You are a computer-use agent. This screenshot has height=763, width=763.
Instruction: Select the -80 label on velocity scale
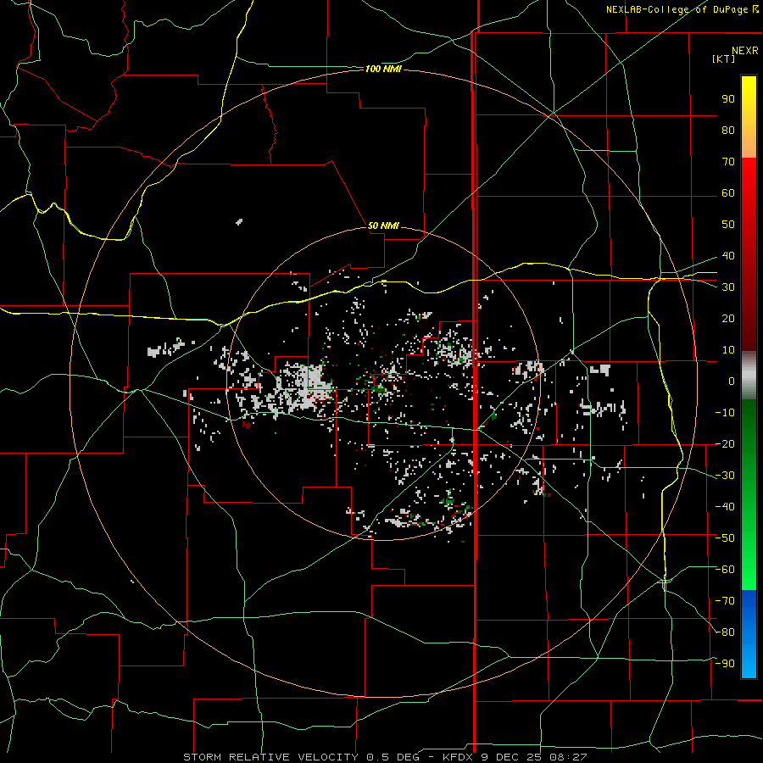pos(725,632)
